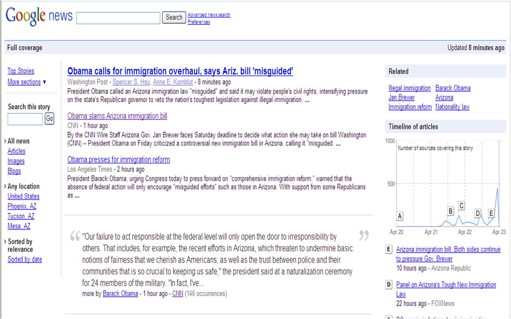Viewport: 511px width, 319px height.
Task: Focus the main news search field
Action: [118, 18]
